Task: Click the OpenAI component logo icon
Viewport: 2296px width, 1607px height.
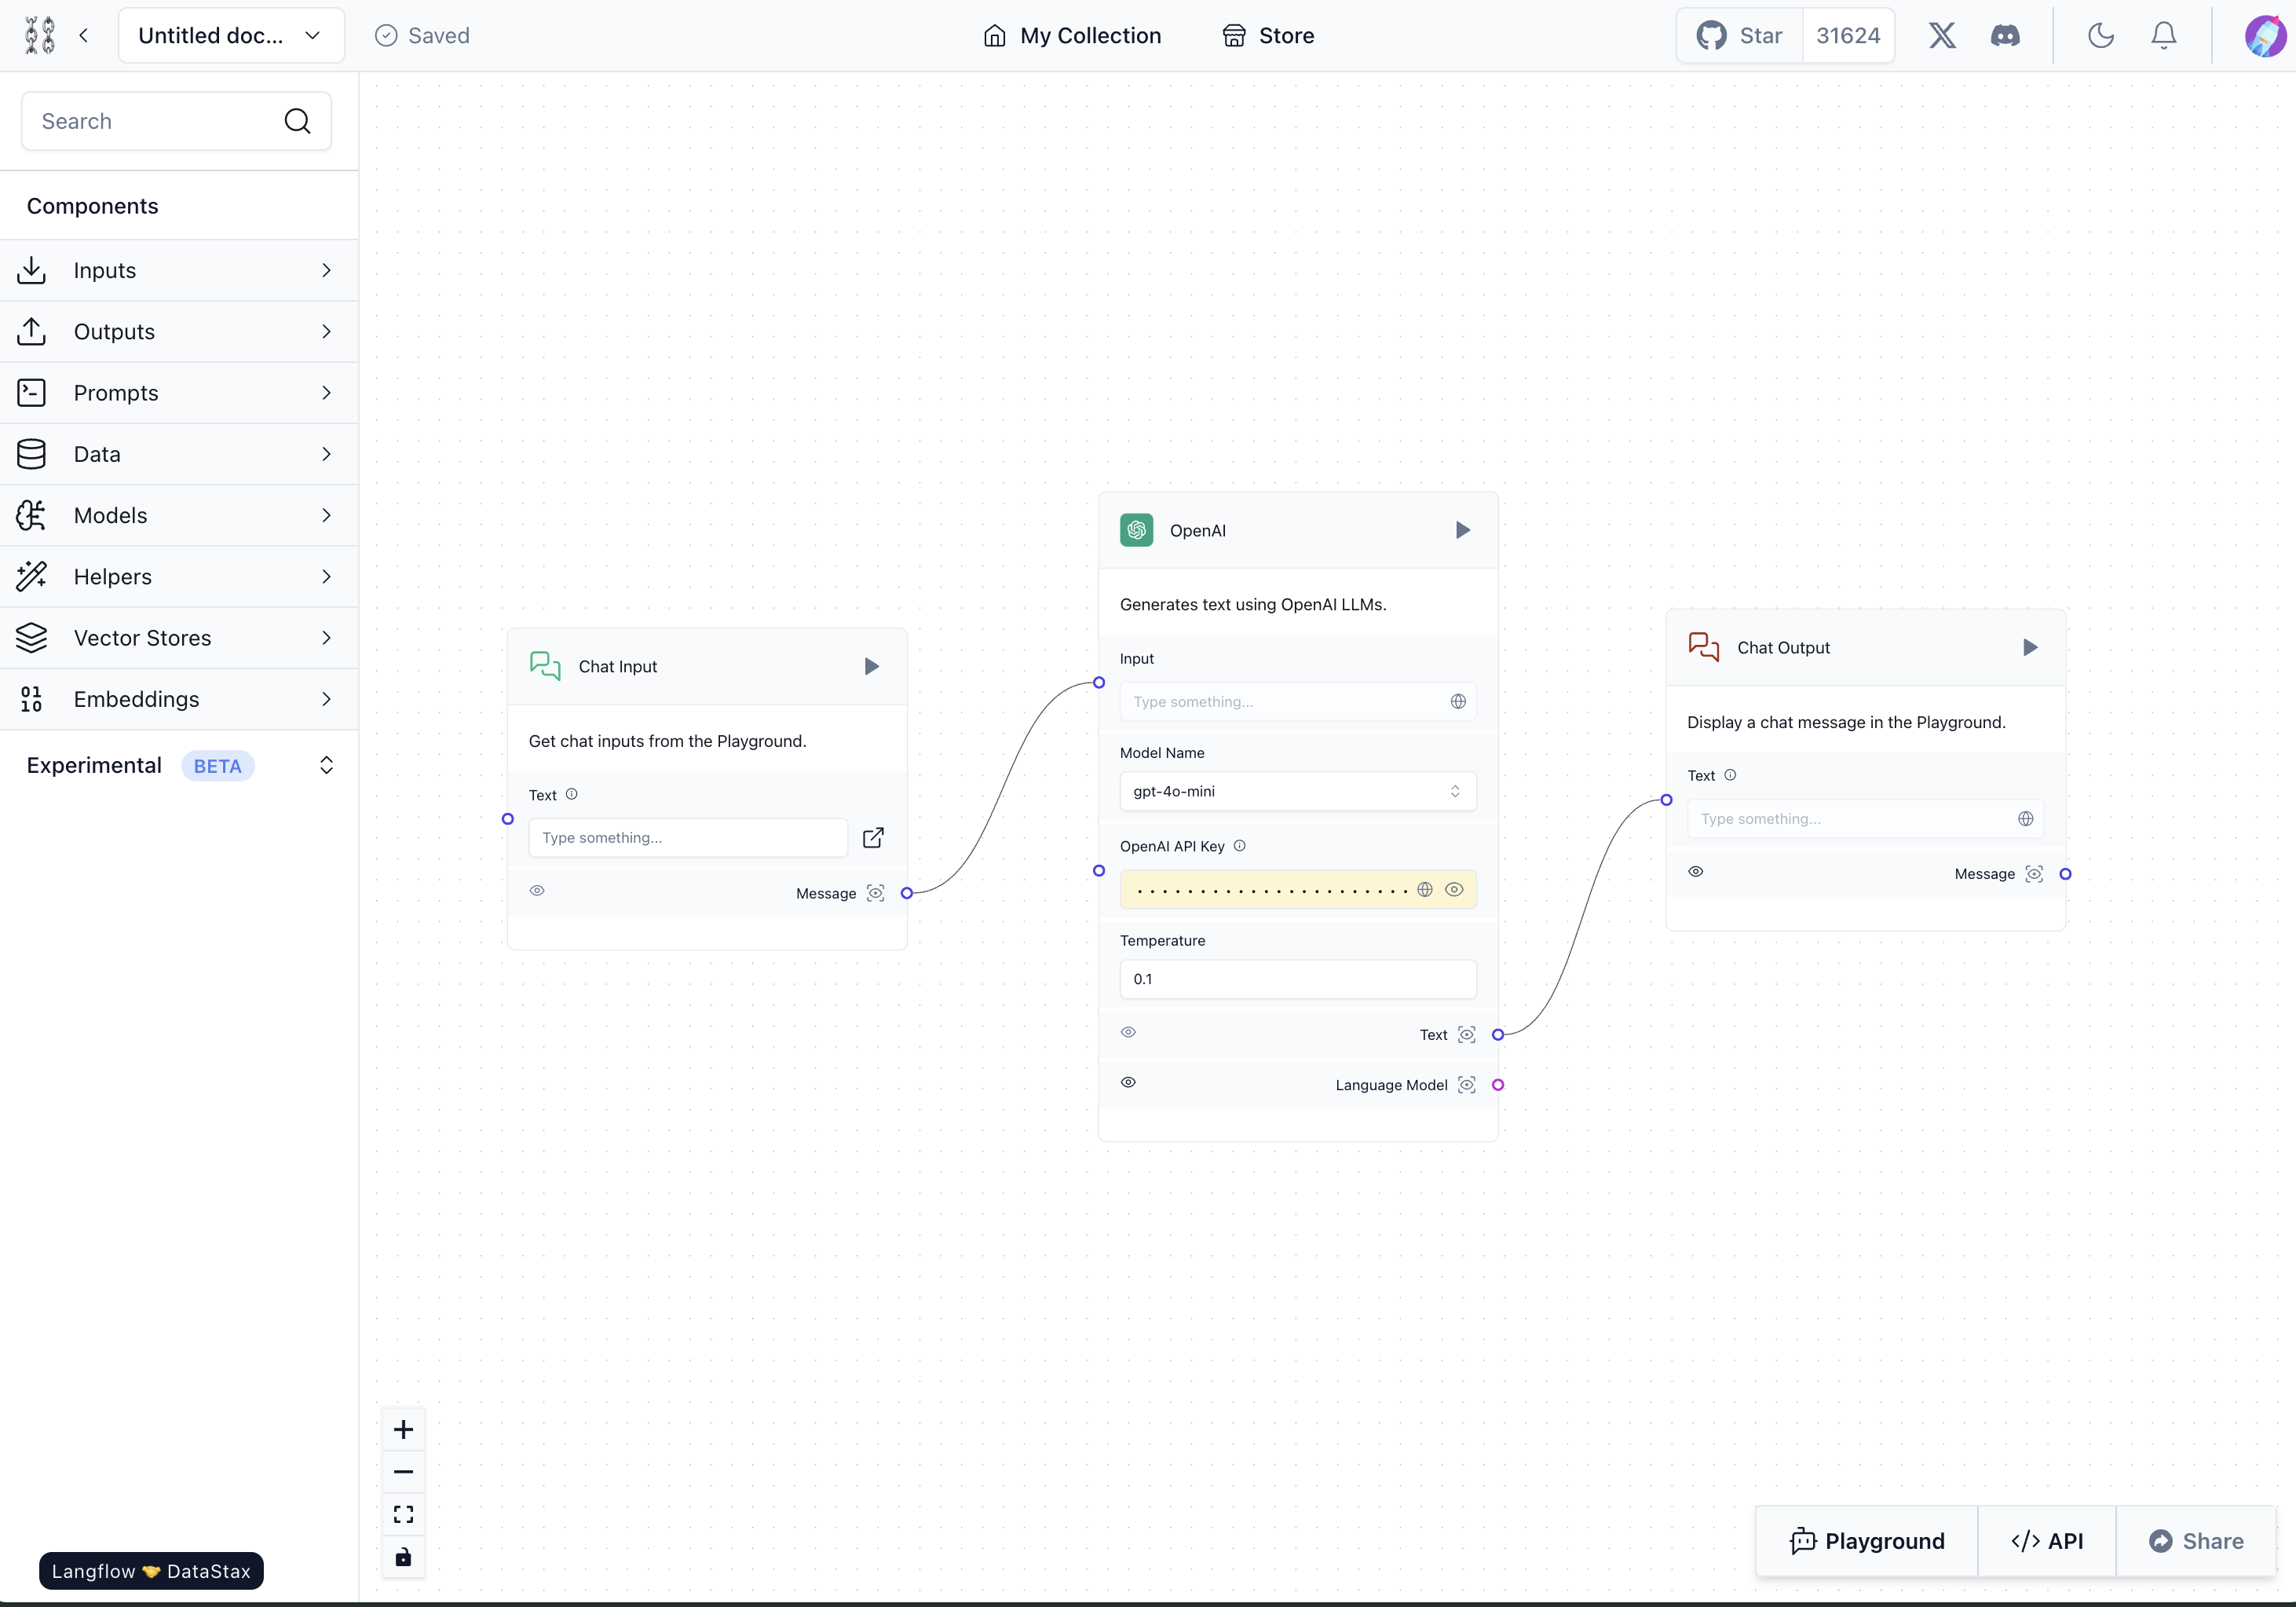Action: (x=1136, y=530)
